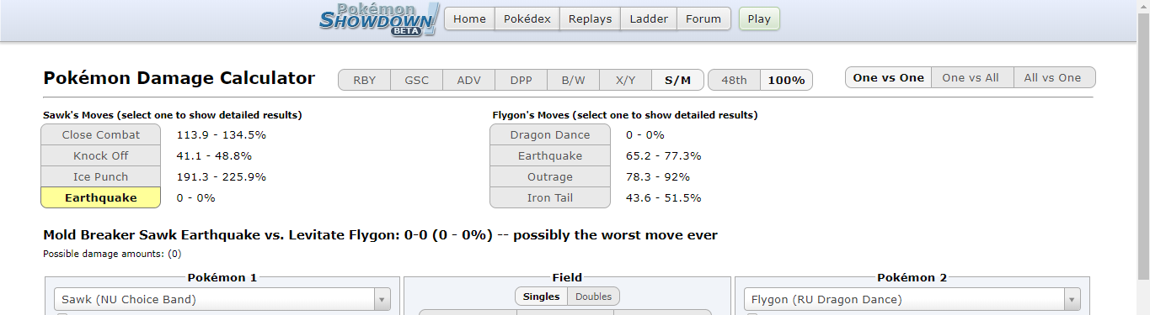Open the Sawk (NU Choice Band) selector

tap(222, 299)
